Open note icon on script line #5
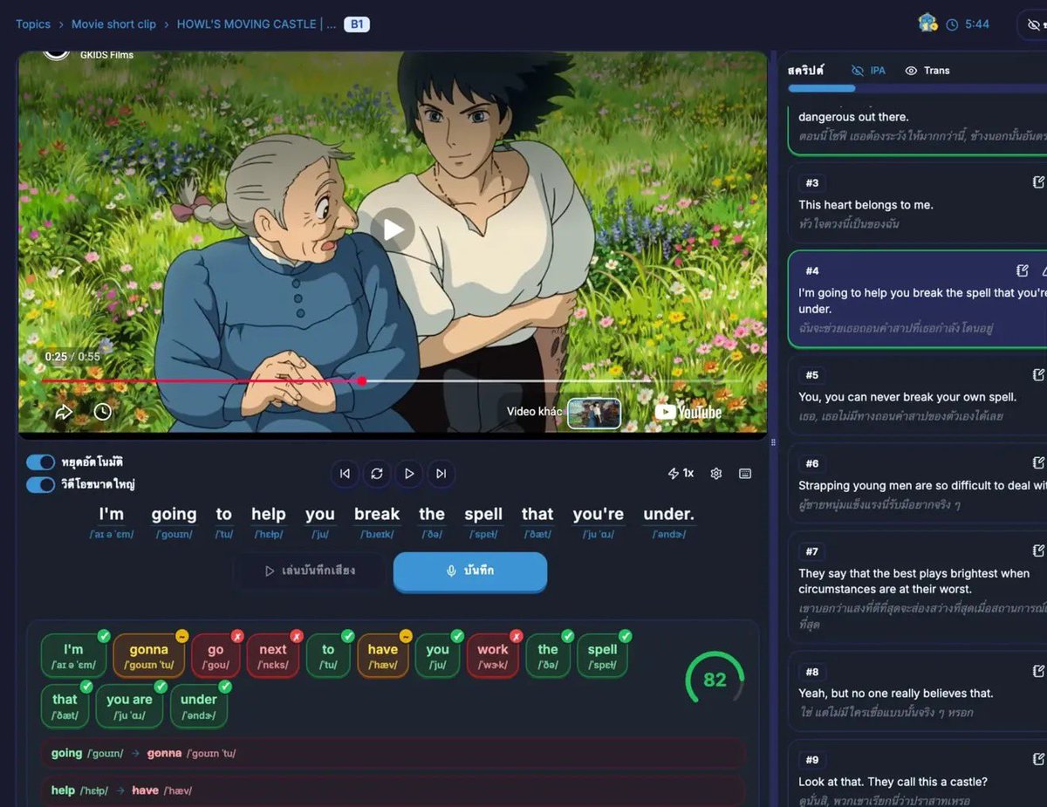Screen dimensions: 1047x807 (x=1038, y=374)
